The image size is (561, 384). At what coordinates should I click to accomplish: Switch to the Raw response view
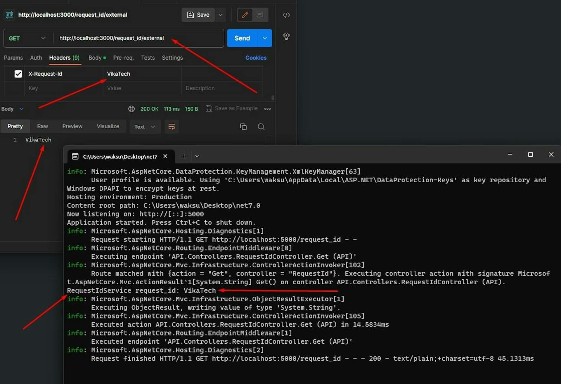tap(42, 126)
